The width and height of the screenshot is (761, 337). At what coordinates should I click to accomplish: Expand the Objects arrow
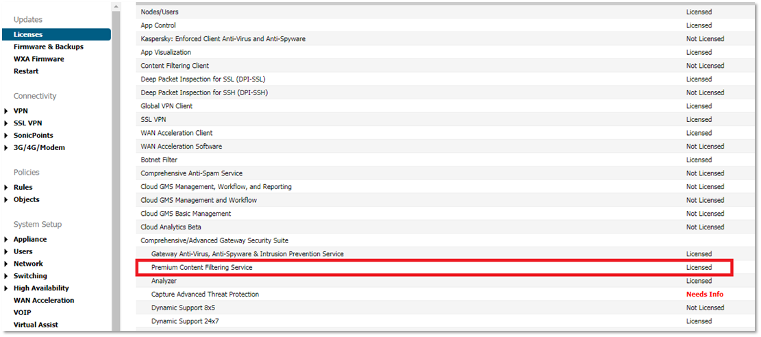(x=5, y=199)
